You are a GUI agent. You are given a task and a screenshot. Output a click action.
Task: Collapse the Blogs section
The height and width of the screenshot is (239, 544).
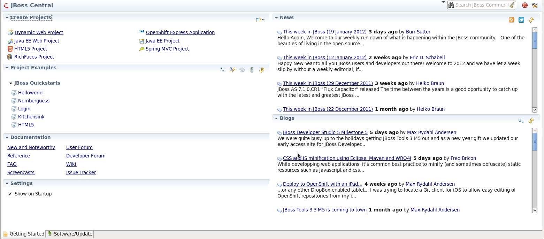pos(276,118)
